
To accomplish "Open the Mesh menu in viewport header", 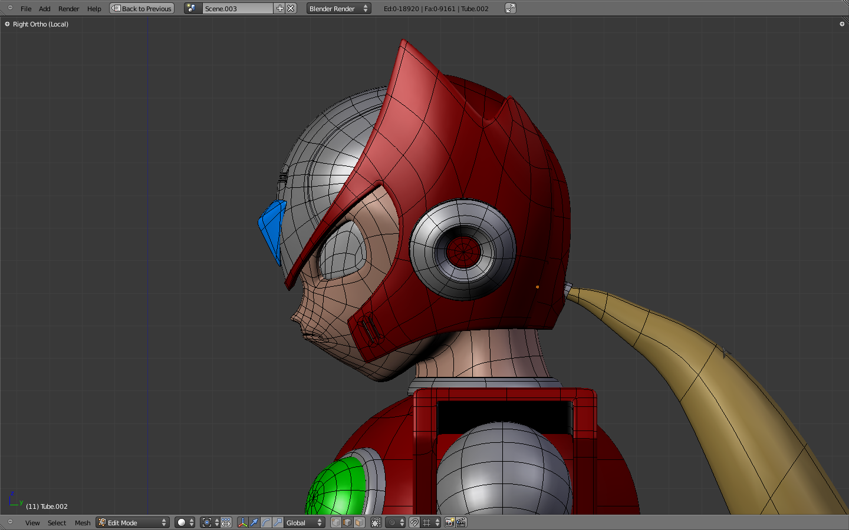I will tap(83, 523).
